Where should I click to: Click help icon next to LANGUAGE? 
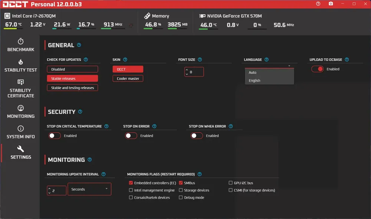[266, 59]
